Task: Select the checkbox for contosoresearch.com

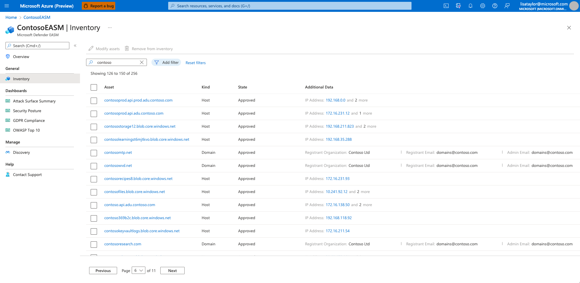Action: click(x=94, y=244)
